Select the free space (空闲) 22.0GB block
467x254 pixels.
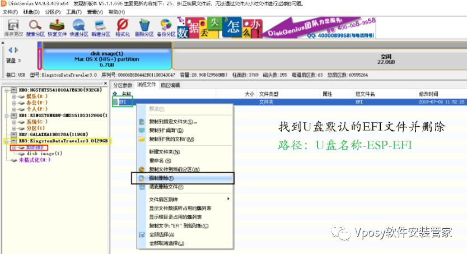click(385, 57)
